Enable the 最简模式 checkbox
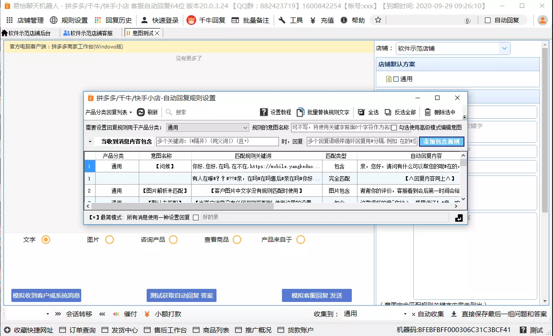Screen dimensions: 553x336 click(196, 217)
